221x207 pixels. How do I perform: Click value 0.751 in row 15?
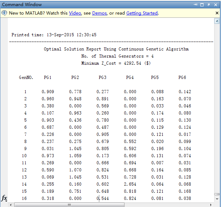pyautogui.click(x=75, y=191)
